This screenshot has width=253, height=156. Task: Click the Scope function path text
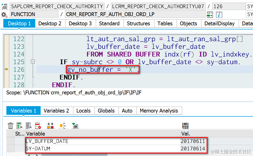coord(74,93)
